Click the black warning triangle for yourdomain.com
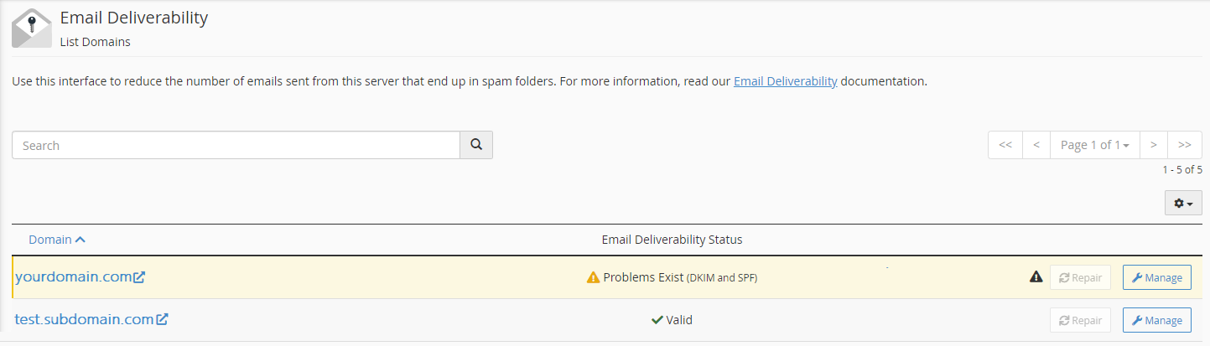This screenshot has width=1210, height=346. (1036, 277)
